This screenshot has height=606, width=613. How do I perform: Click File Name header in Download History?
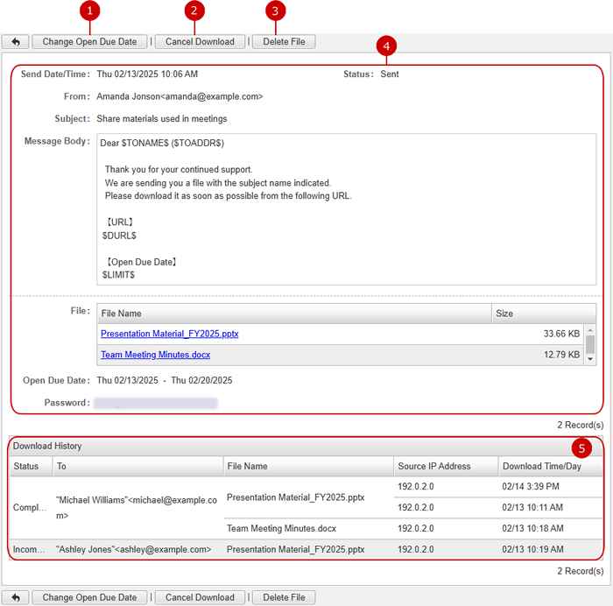[x=308, y=467]
